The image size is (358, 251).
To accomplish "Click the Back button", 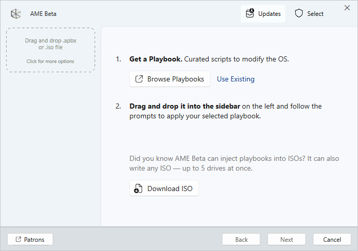I will click(x=241, y=239).
